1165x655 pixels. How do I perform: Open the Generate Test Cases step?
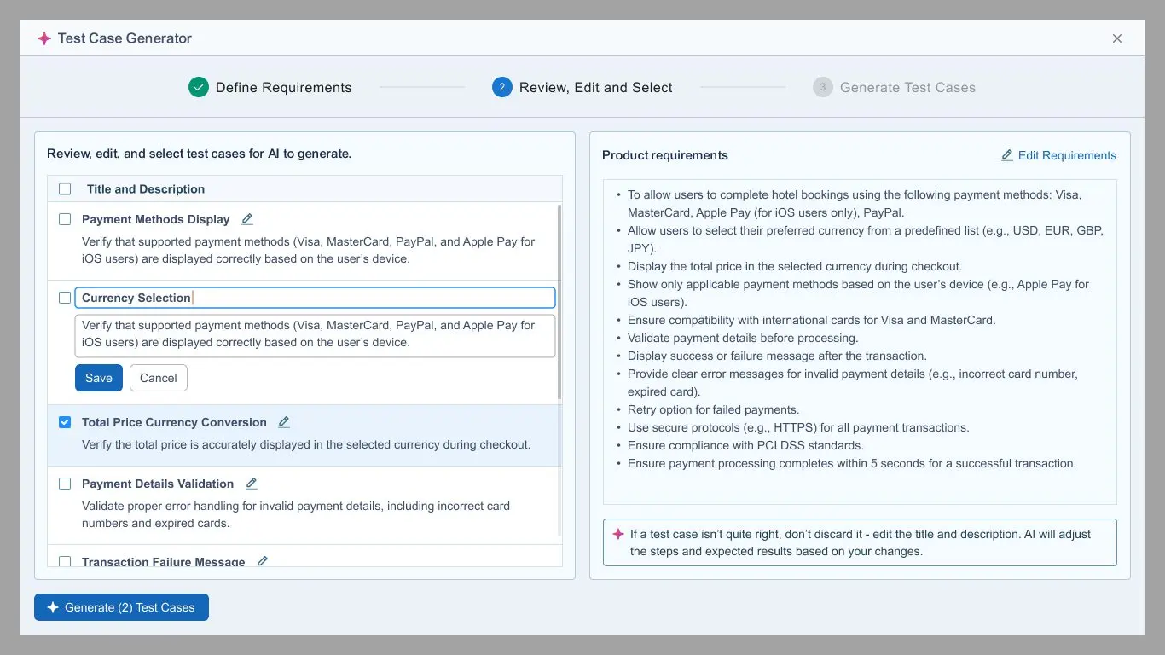895,87
